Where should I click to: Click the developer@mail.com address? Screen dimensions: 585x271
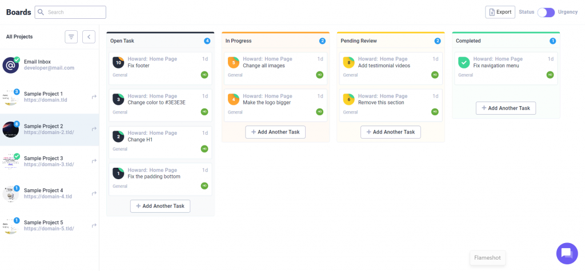49,68
